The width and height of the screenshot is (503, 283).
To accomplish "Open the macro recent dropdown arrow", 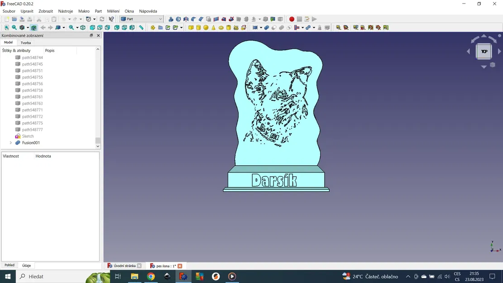I will pyautogui.click(x=94, y=19).
